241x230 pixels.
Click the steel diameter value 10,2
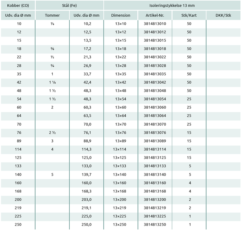[x=87, y=24]
